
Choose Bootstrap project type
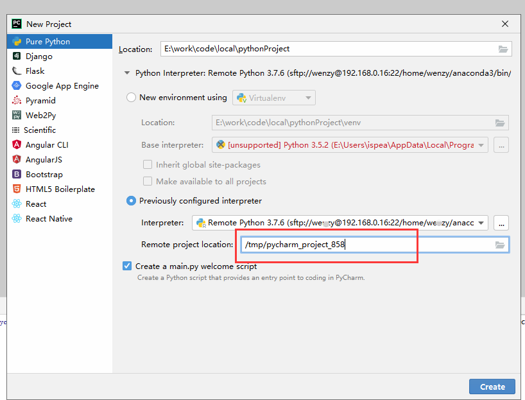click(60, 174)
